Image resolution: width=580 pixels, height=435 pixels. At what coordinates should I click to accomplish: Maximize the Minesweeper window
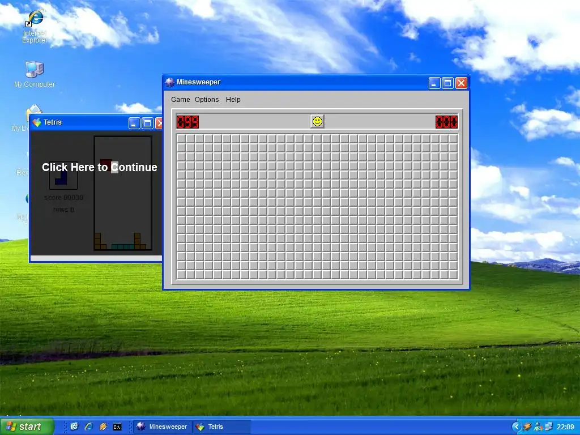(x=447, y=83)
